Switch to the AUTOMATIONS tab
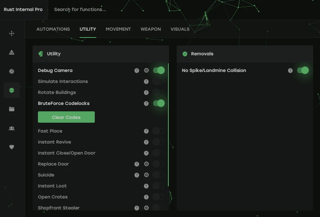Image resolution: width=320 pixels, height=217 pixels. [x=53, y=29]
